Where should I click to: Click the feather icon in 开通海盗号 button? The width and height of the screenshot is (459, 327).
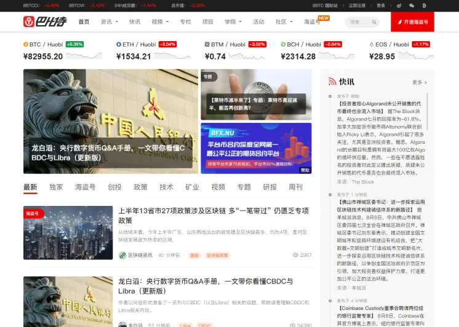[399, 22]
